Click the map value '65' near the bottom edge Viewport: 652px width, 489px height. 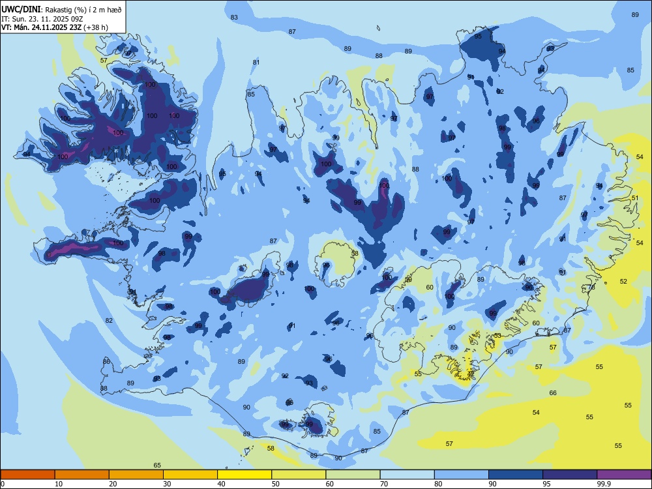point(157,466)
